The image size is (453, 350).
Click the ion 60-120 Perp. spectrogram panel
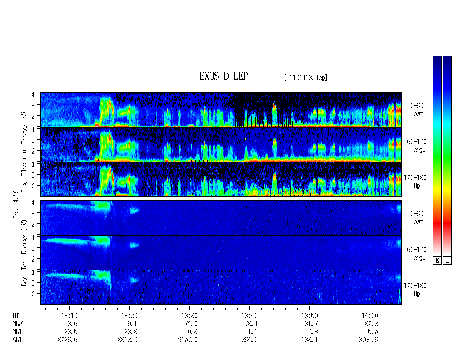pyautogui.click(x=221, y=252)
